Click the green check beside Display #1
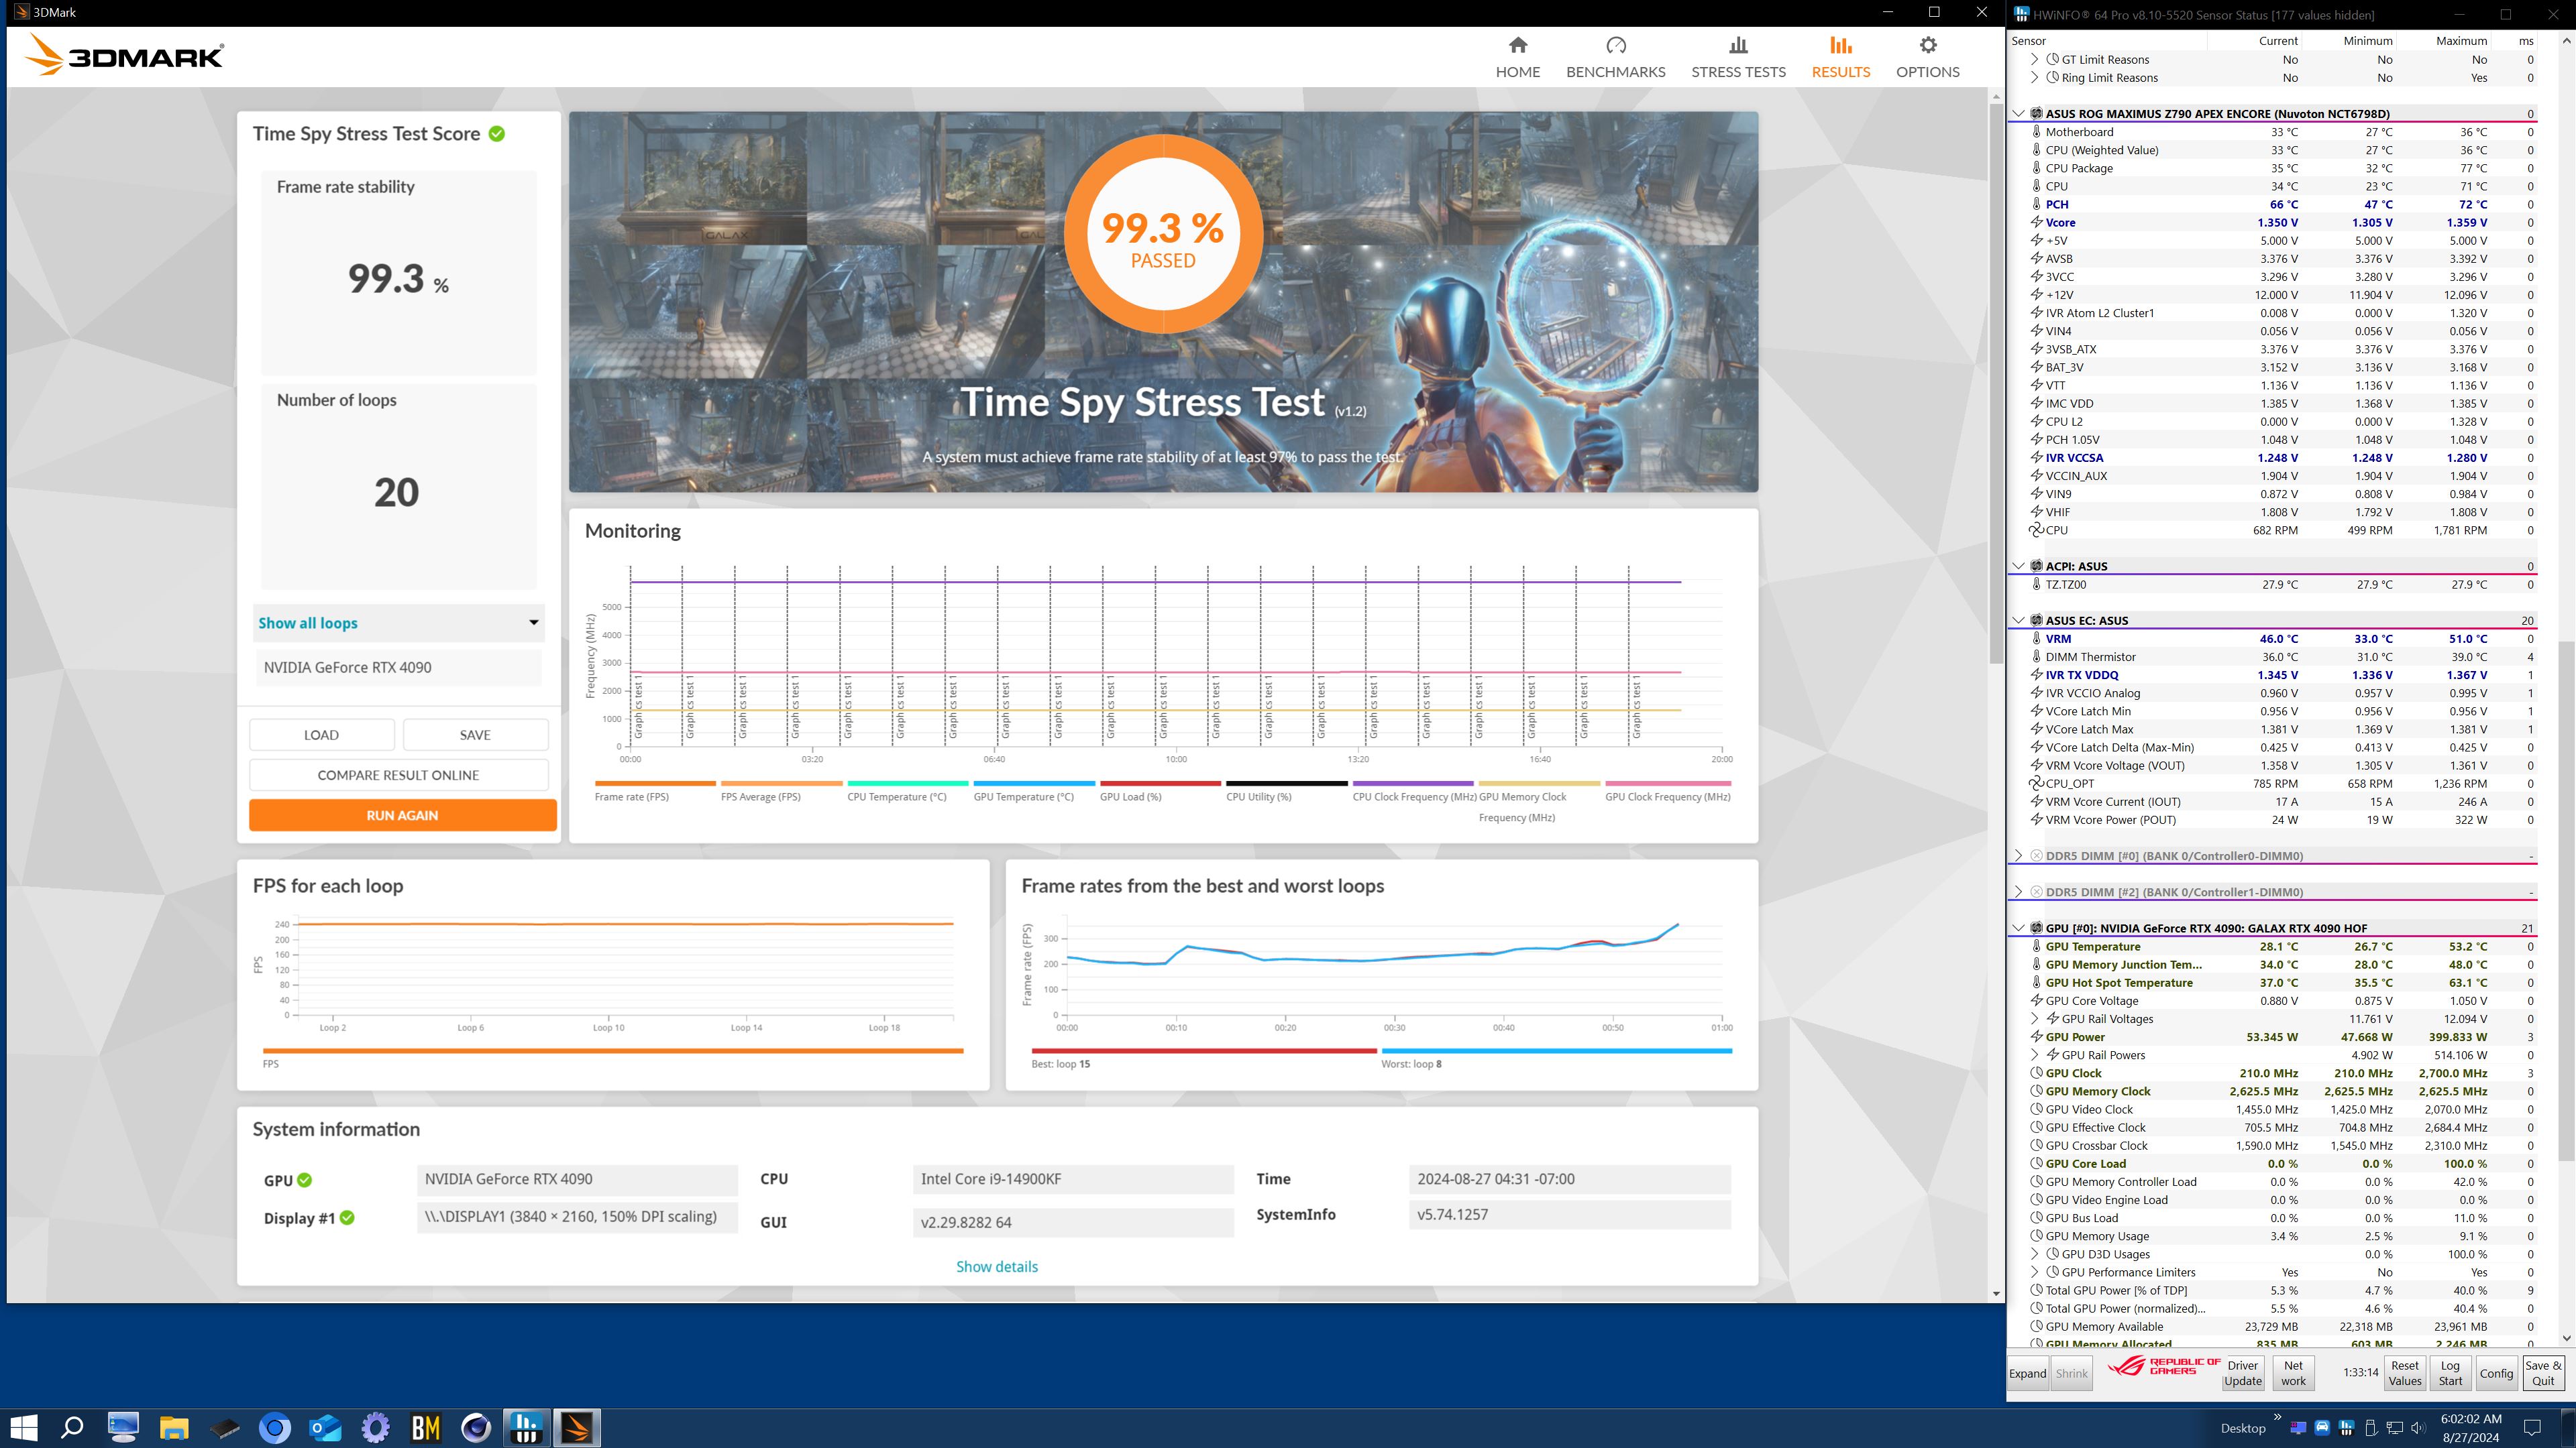 (347, 1218)
